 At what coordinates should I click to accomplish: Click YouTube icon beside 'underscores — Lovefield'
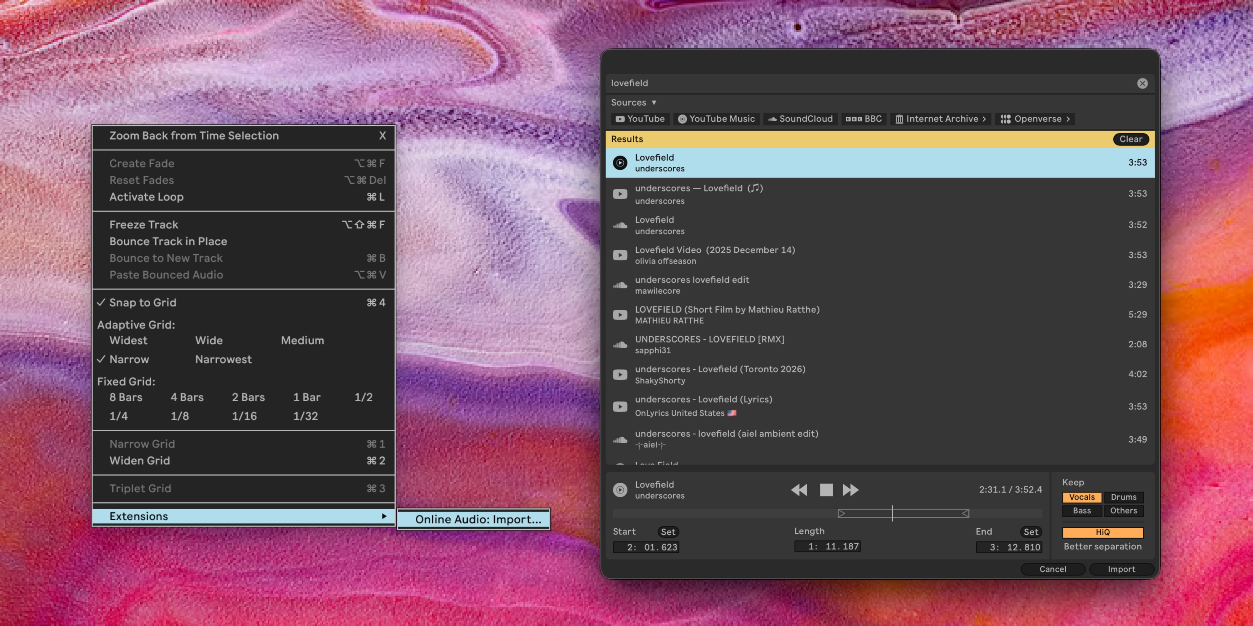620,194
